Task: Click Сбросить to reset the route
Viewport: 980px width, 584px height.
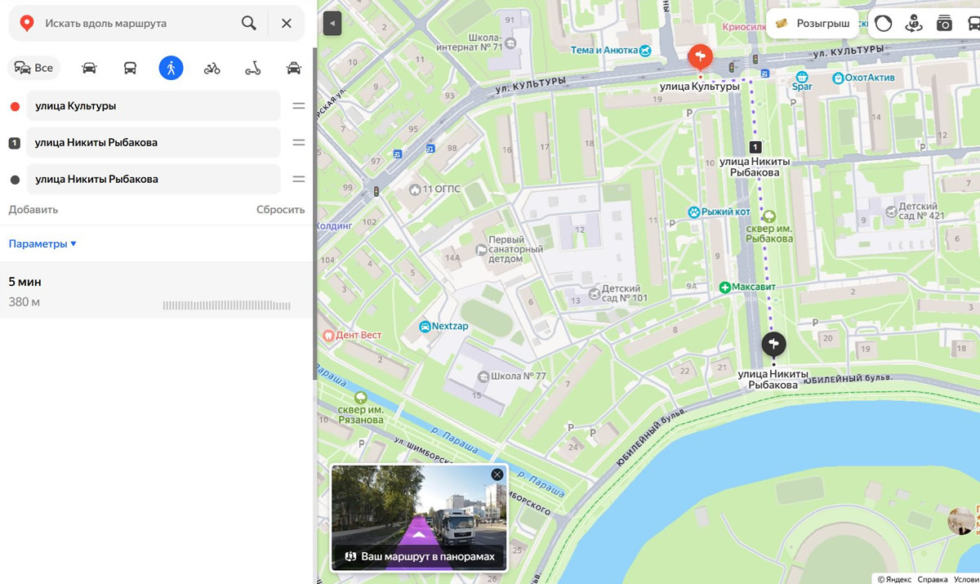Action: pos(280,209)
